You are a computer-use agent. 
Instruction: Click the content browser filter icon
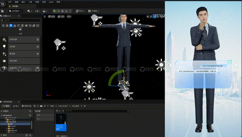[x=57, y=111]
